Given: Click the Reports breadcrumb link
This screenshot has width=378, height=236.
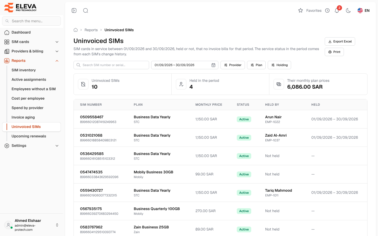Looking at the screenshot, I should coord(91,30).
